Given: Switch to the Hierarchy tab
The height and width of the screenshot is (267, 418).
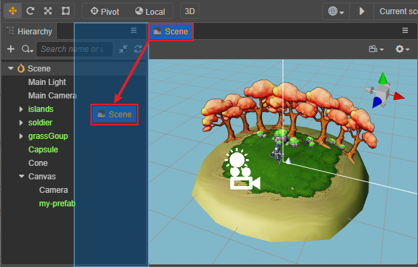Looking at the screenshot, I should pos(29,32).
